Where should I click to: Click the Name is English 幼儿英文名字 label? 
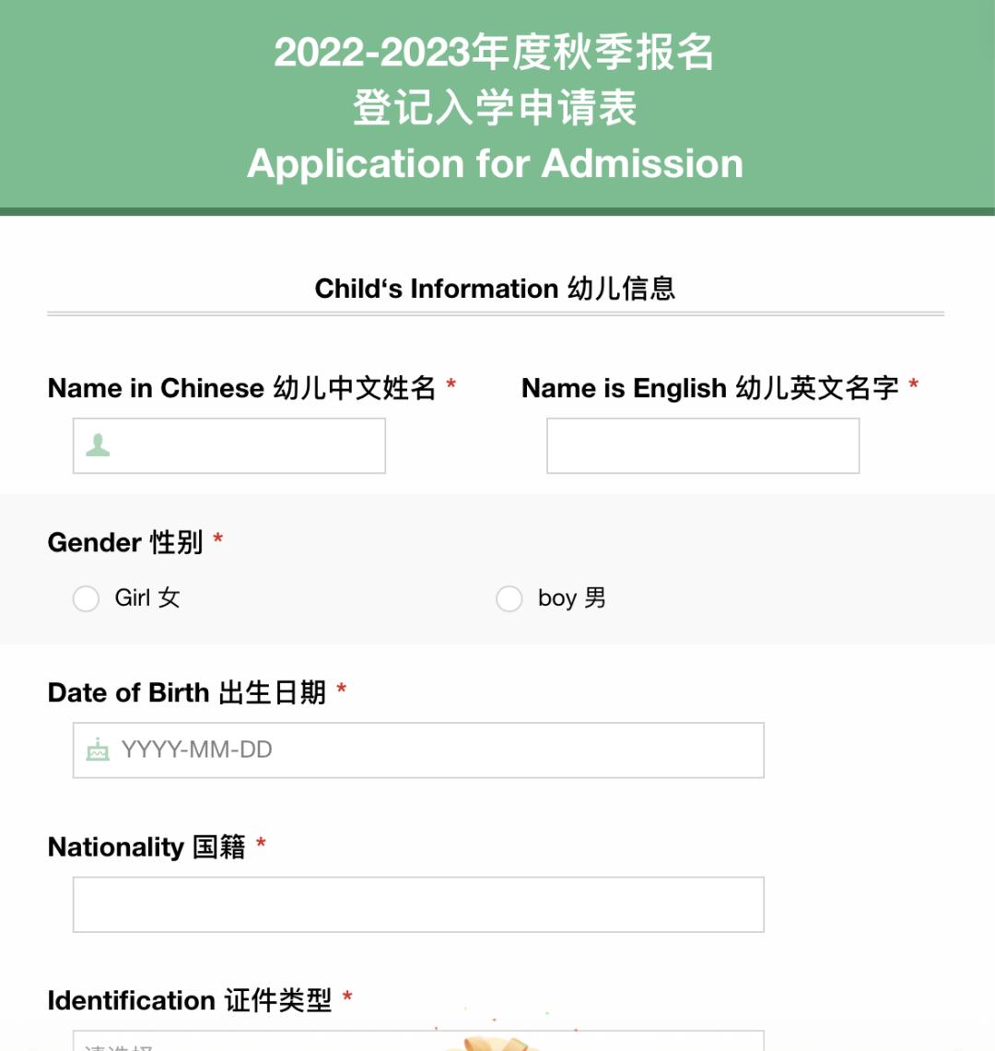[x=710, y=387]
